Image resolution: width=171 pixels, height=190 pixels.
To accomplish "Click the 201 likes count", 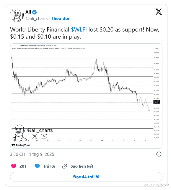I will [x=23, y=166].
